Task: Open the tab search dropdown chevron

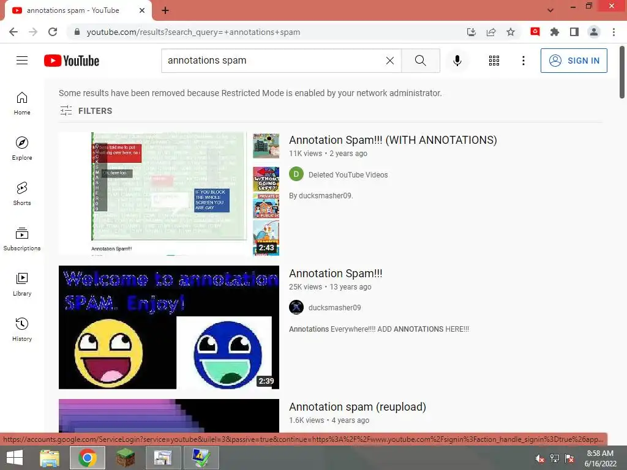Action: click(x=550, y=10)
